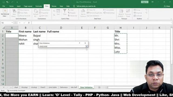
Task: Click the Undo arrow in the title bar
Action: (x=7, y=2)
